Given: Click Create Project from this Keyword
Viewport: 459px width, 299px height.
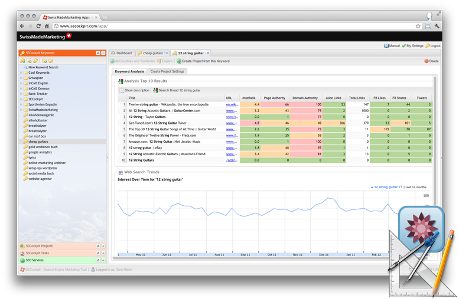Looking at the screenshot, I should pyautogui.click(x=203, y=61).
